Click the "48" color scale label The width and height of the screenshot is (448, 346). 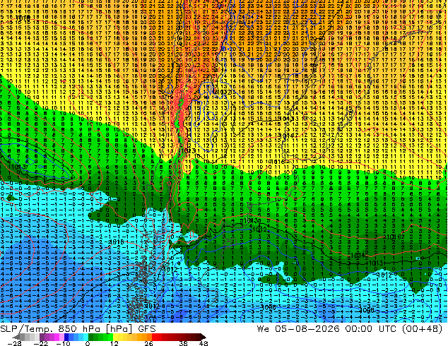coord(204,343)
